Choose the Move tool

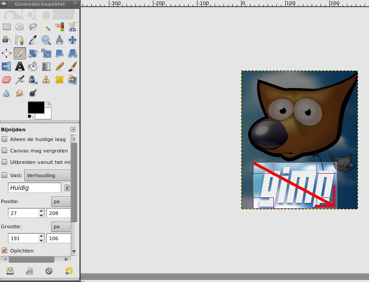[72, 40]
